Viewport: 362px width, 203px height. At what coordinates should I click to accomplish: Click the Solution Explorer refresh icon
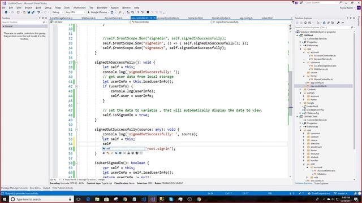(x=324, y=23)
